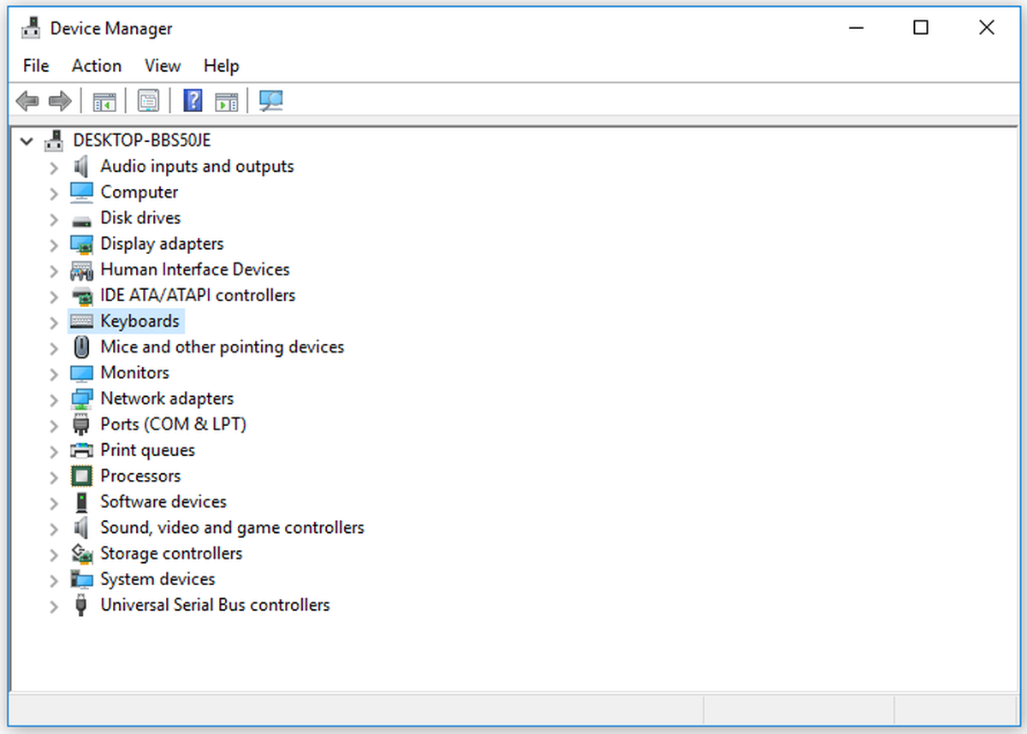The height and width of the screenshot is (734, 1027).
Task: Expand the Network adapters chevron
Action: pos(54,399)
